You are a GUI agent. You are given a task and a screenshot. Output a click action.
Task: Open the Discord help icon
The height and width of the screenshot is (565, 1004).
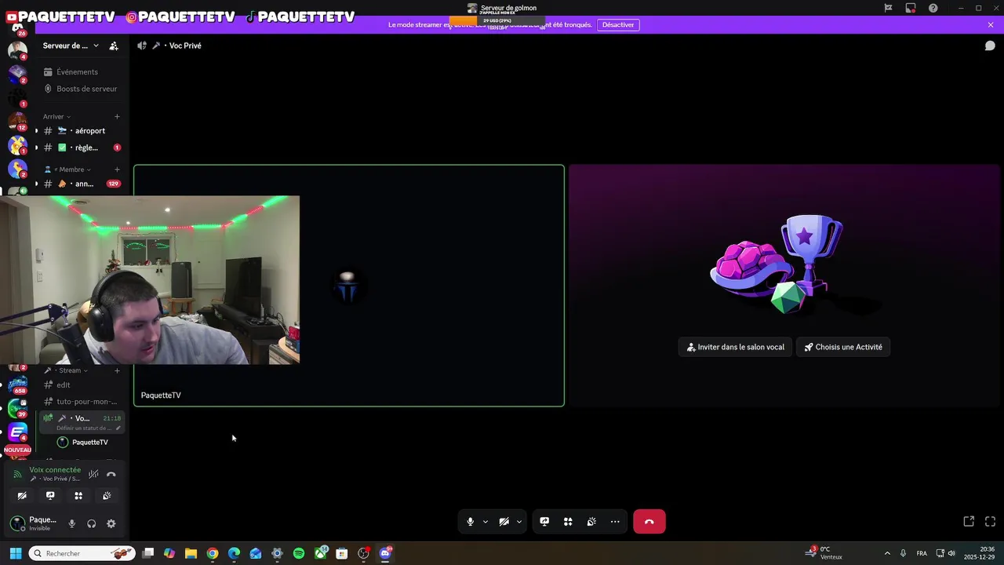tap(933, 8)
